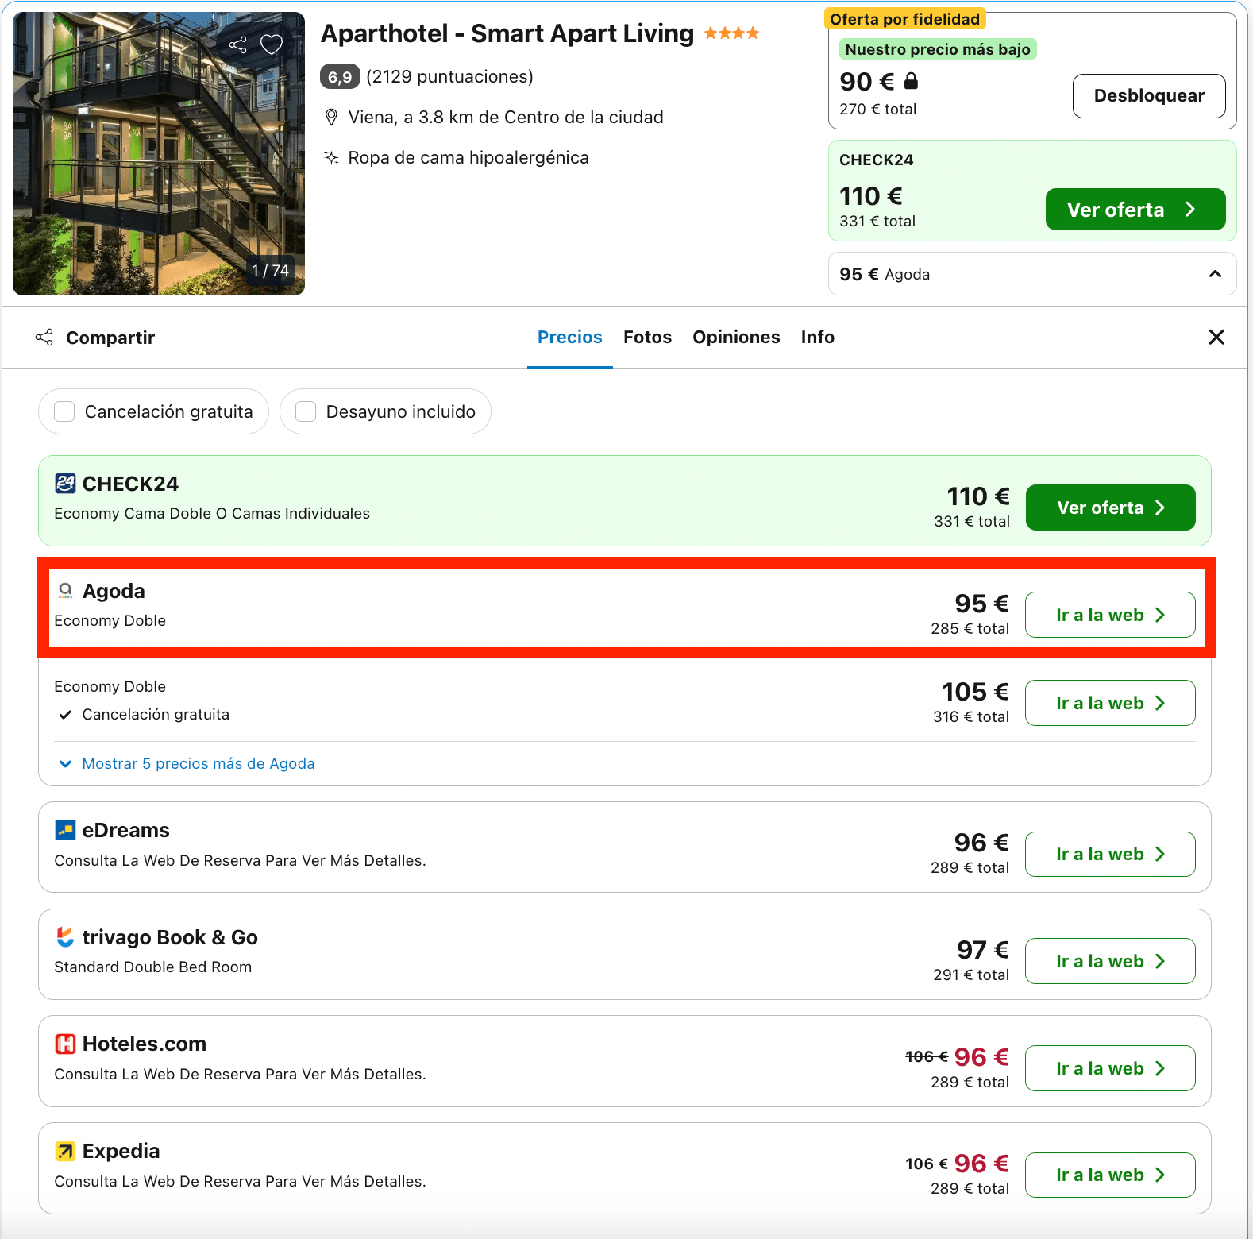Image resolution: width=1253 pixels, height=1239 pixels.
Task: Click the Compartir share button
Action: click(95, 338)
